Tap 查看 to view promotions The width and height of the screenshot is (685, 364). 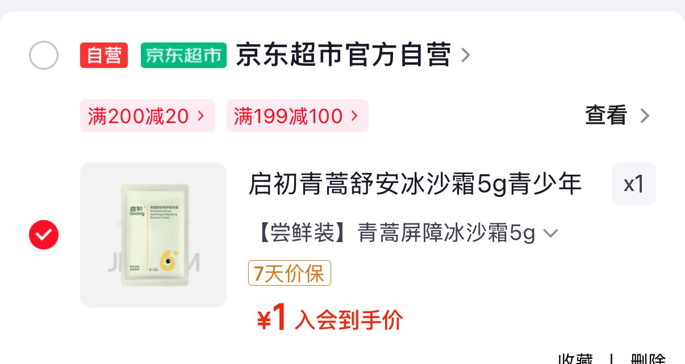tap(606, 116)
